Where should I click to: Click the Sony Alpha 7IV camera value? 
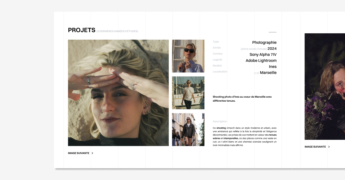[263, 55]
